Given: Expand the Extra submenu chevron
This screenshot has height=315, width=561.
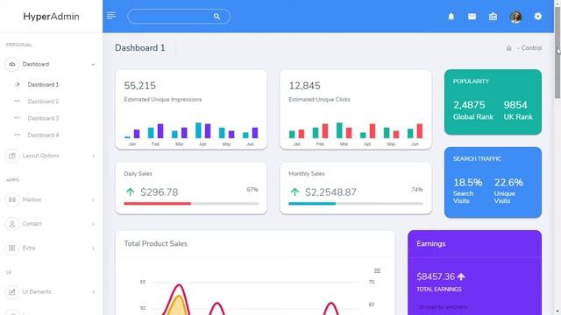Looking at the screenshot, I should (94, 248).
